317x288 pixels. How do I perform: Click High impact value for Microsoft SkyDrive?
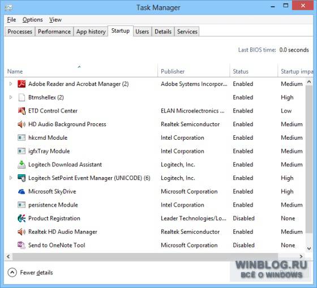click(287, 191)
